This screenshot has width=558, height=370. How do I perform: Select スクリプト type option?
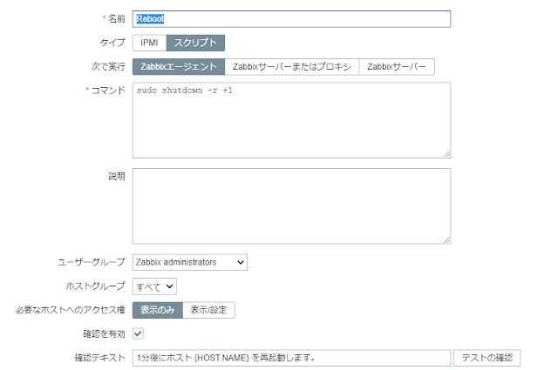[x=195, y=43]
